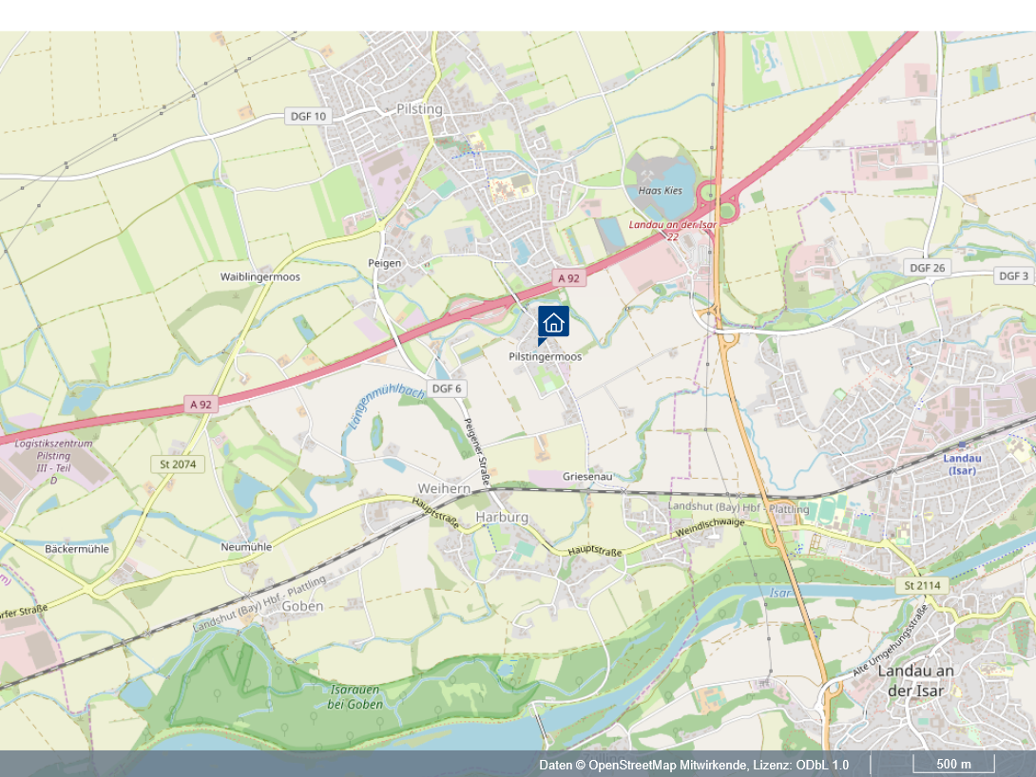Click the Landau (Isar) train station icon
1036x777 pixels.
coord(961,445)
